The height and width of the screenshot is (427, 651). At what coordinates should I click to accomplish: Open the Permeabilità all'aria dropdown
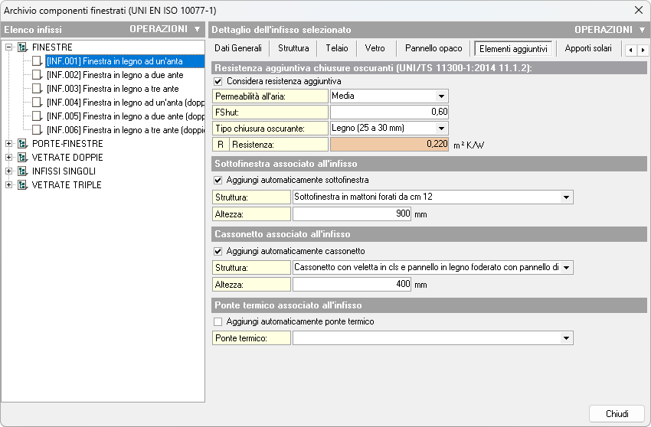pyautogui.click(x=441, y=96)
